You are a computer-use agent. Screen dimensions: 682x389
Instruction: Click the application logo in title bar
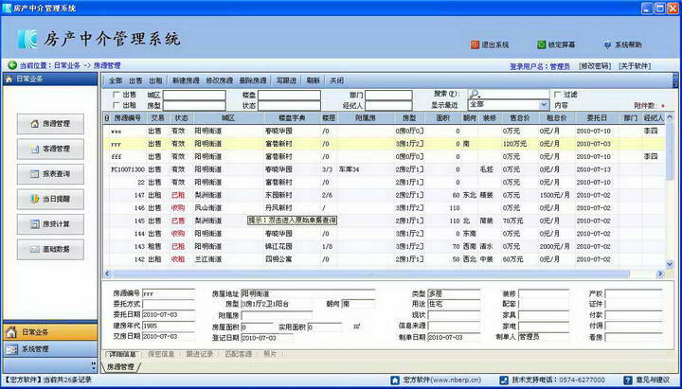click(x=7, y=8)
